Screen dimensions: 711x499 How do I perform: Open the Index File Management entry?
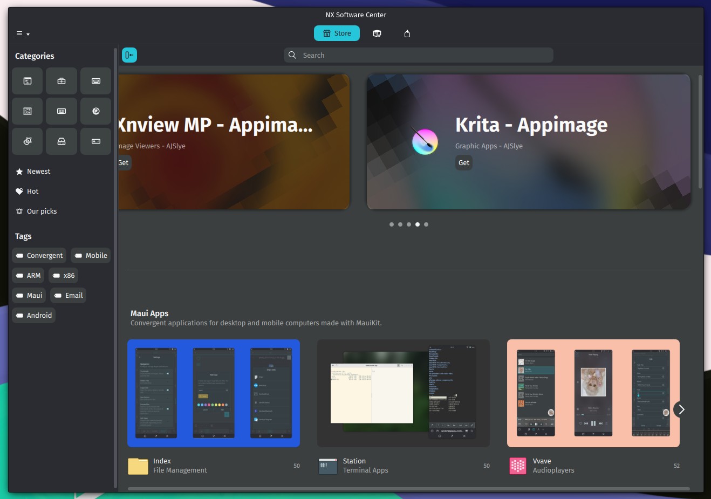coord(214,466)
